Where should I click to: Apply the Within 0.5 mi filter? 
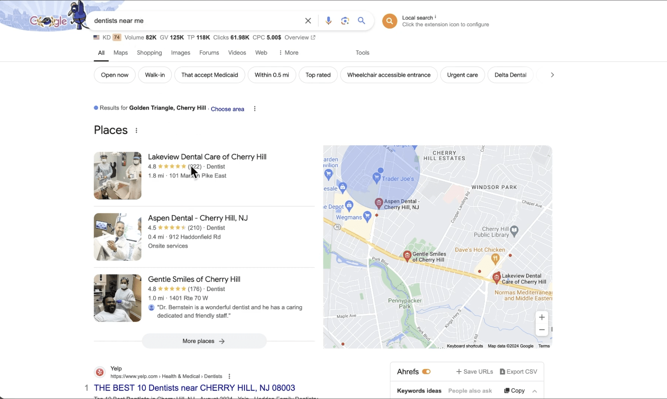(x=272, y=75)
